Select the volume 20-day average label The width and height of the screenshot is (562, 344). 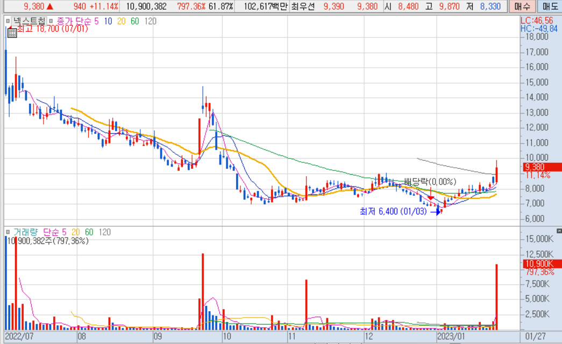point(76,232)
